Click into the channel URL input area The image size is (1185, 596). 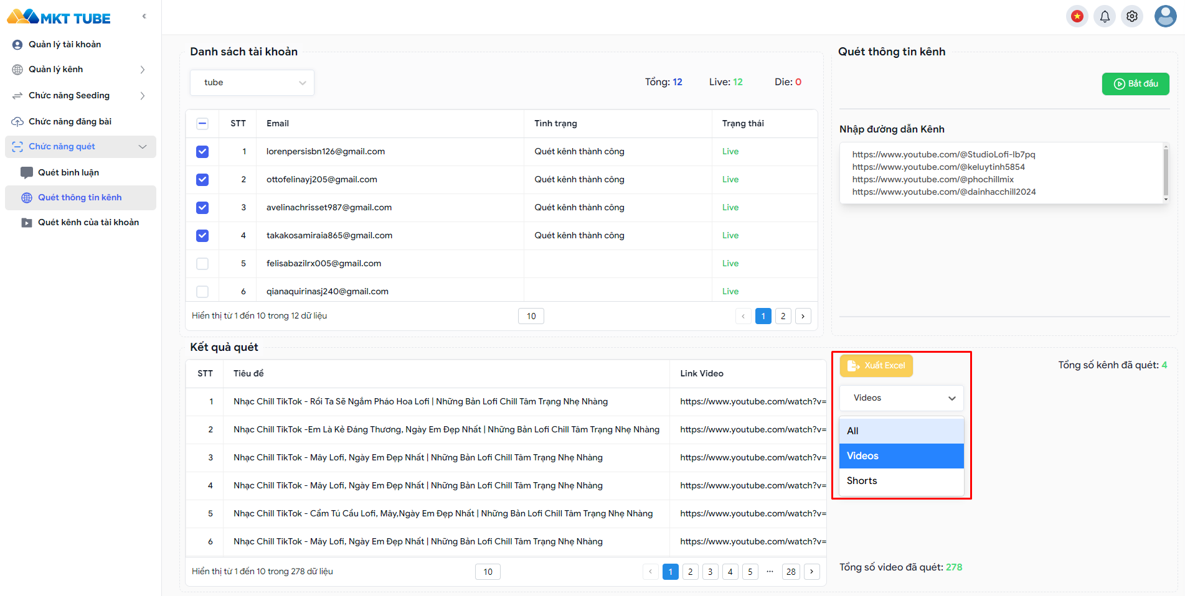[x=1004, y=173]
